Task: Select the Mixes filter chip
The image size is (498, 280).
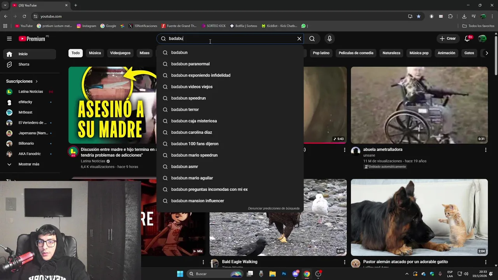Action: [144, 53]
